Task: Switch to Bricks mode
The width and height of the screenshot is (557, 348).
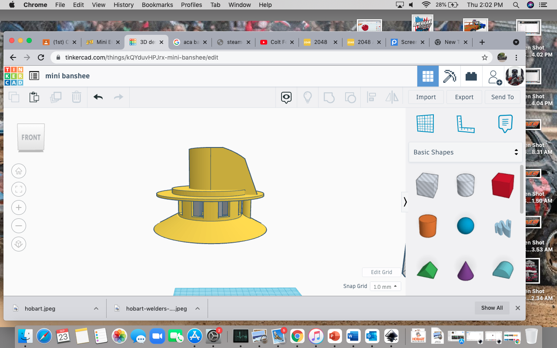Action: pyautogui.click(x=471, y=76)
